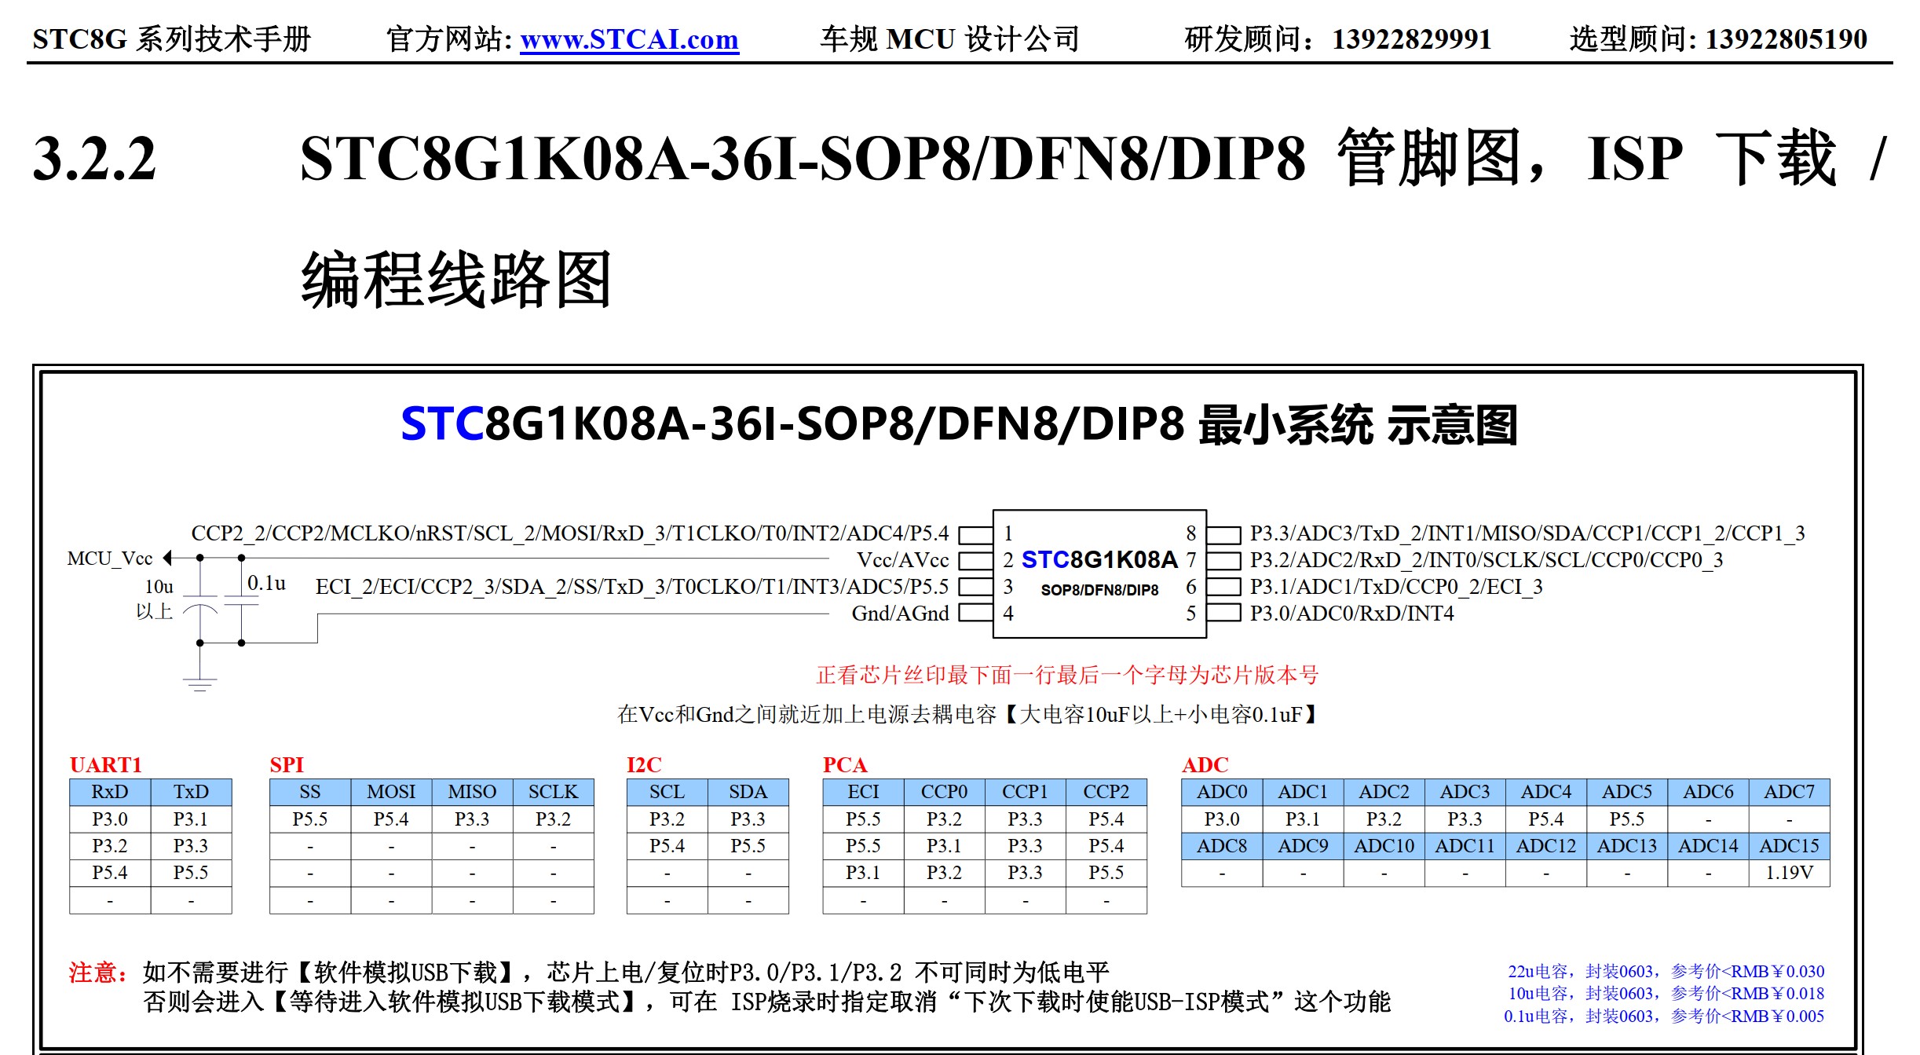The image size is (1920, 1055).
Task: Click the MCU_Vcc label
Action: tap(110, 559)
